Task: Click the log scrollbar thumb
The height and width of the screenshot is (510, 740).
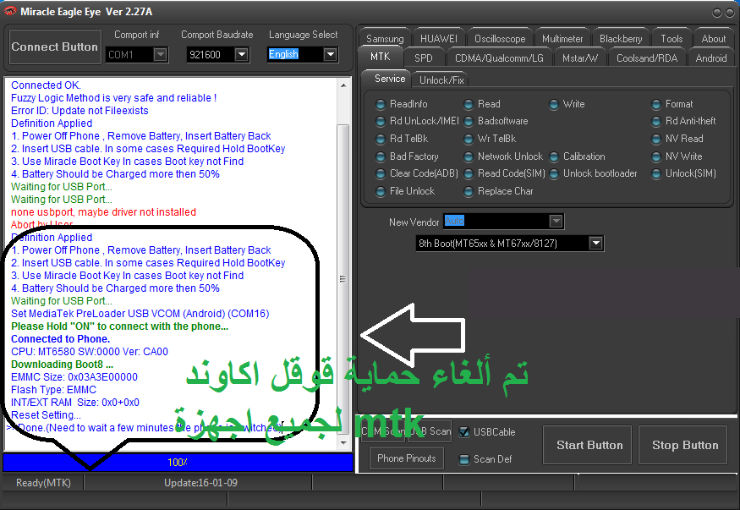Action: tap(343, 279)
